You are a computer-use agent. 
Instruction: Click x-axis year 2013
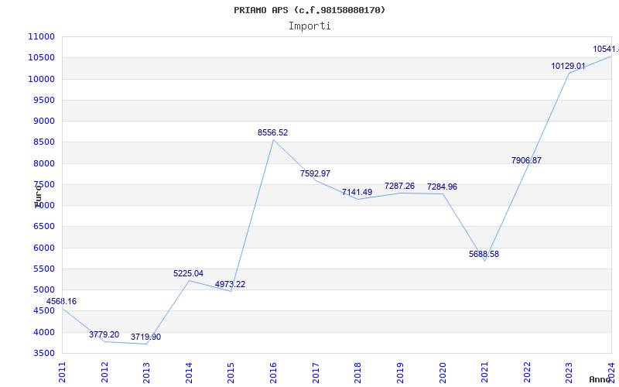(x=146, y=372)
